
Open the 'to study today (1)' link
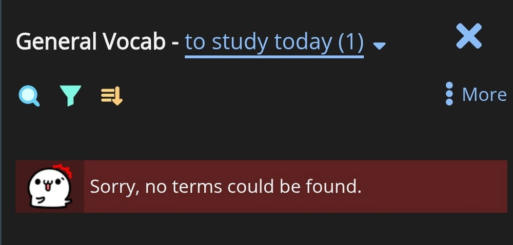pos(274,42)
